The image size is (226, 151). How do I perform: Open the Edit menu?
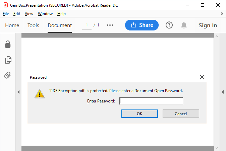17,14
